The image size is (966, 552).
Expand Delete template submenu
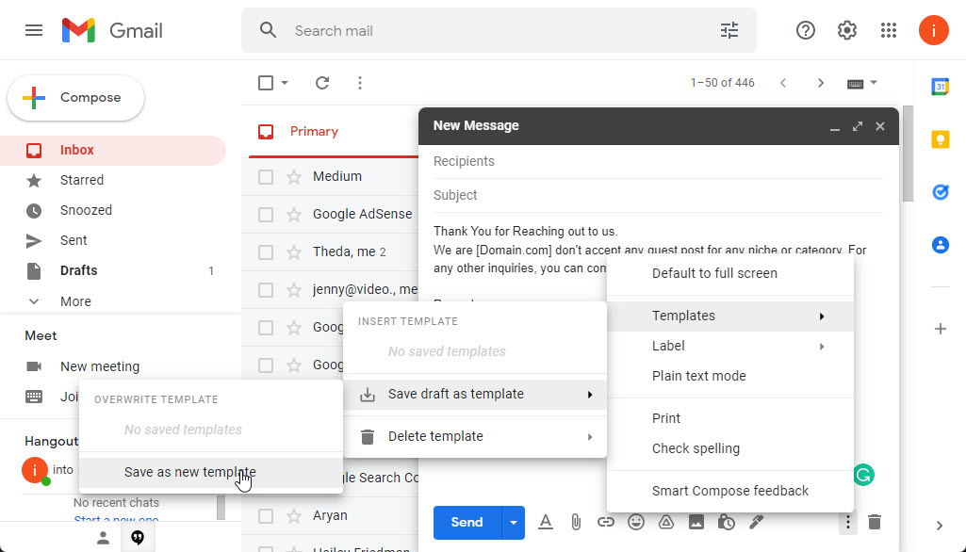475,437
